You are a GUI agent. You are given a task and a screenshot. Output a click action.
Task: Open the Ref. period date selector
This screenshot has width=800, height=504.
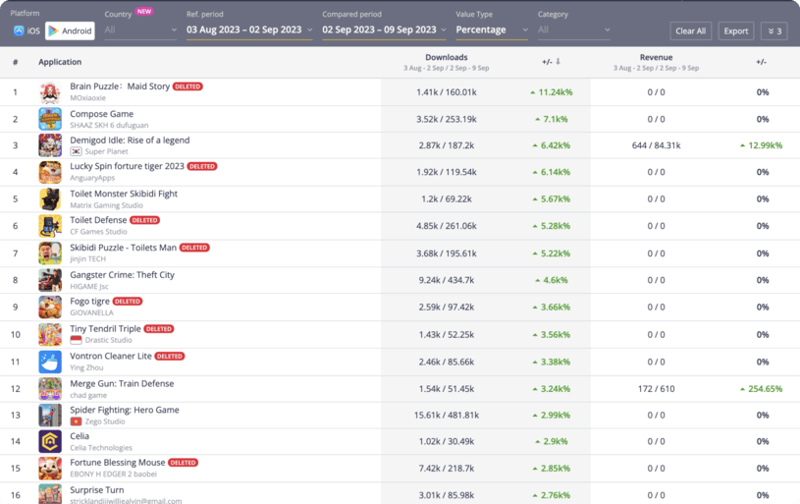click(249, 30)
